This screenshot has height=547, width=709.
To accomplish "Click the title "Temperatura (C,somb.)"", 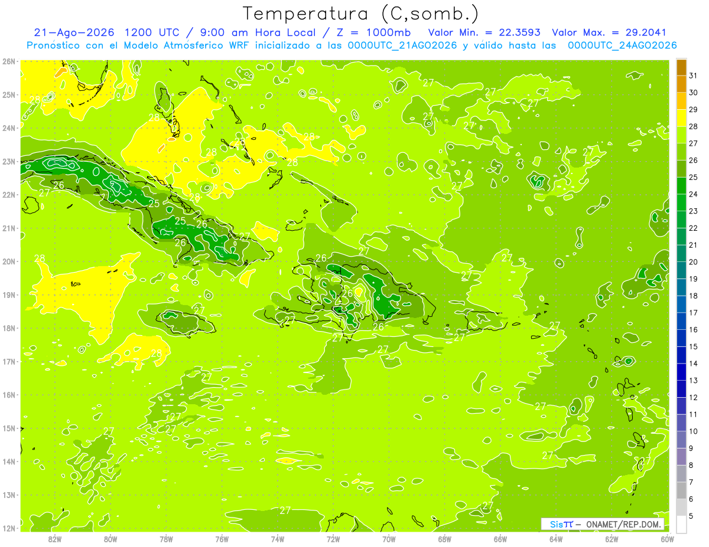I will [361, 14].
